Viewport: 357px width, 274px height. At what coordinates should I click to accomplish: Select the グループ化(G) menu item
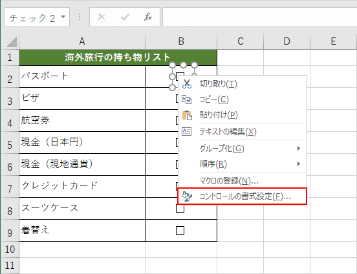[243, 149]
